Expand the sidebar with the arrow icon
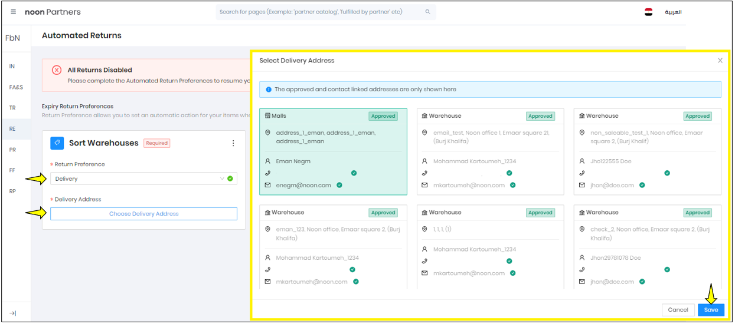The height and width of the screenshot is (324, 735). pos(13,313)
